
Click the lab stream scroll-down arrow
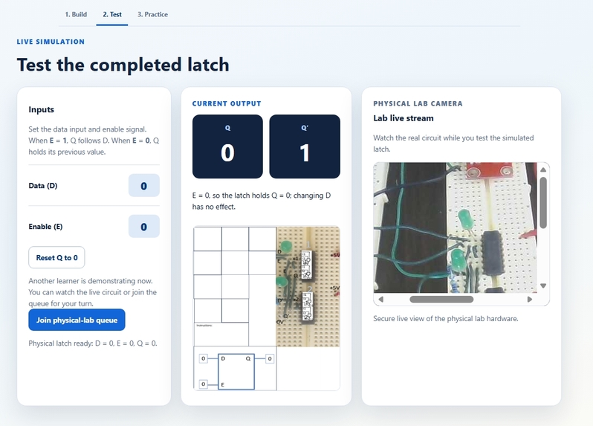pyautogui.click(x=543, y=285)
